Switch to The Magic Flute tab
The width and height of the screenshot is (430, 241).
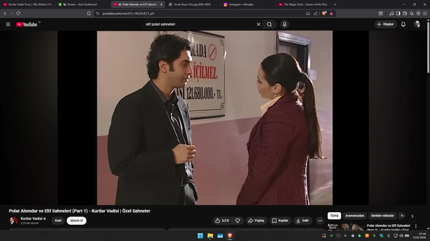tap(304, 4)
